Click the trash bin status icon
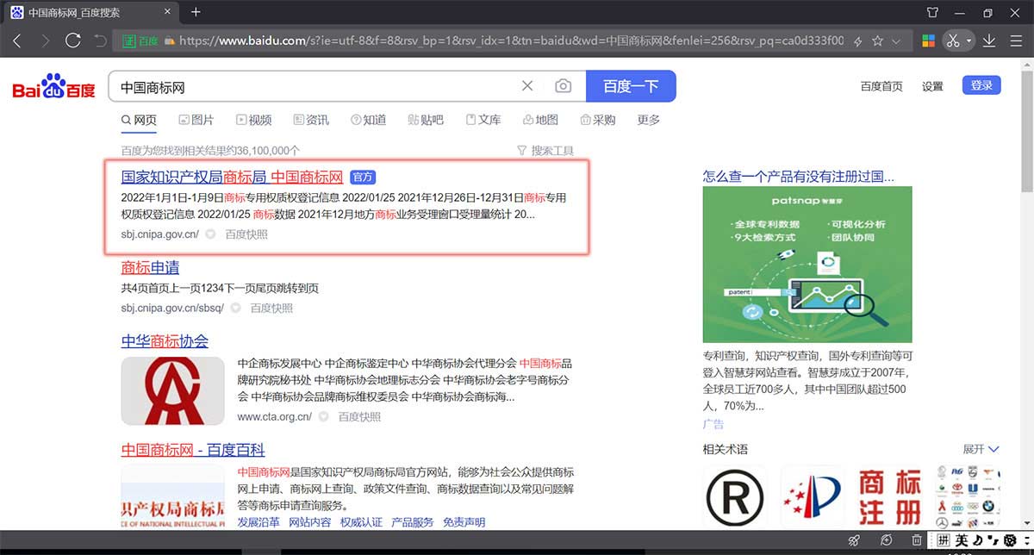1034x555 pixels. (x=917, y=540)
